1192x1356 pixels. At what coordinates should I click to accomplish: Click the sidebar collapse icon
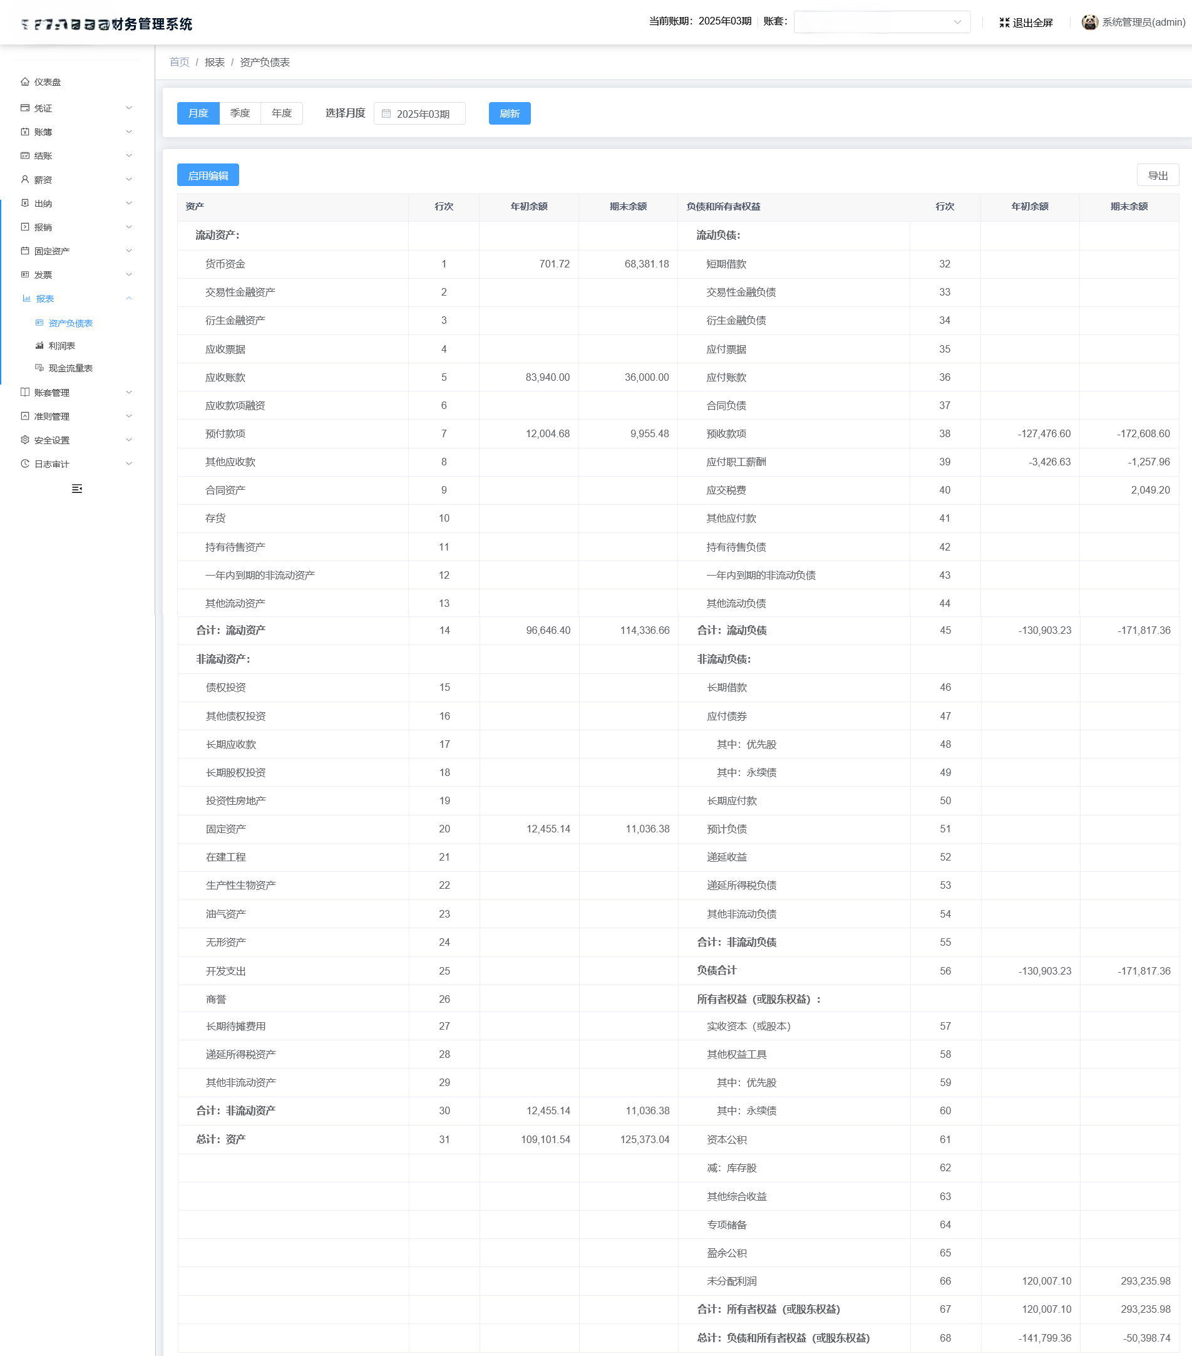tap(77, 489)
